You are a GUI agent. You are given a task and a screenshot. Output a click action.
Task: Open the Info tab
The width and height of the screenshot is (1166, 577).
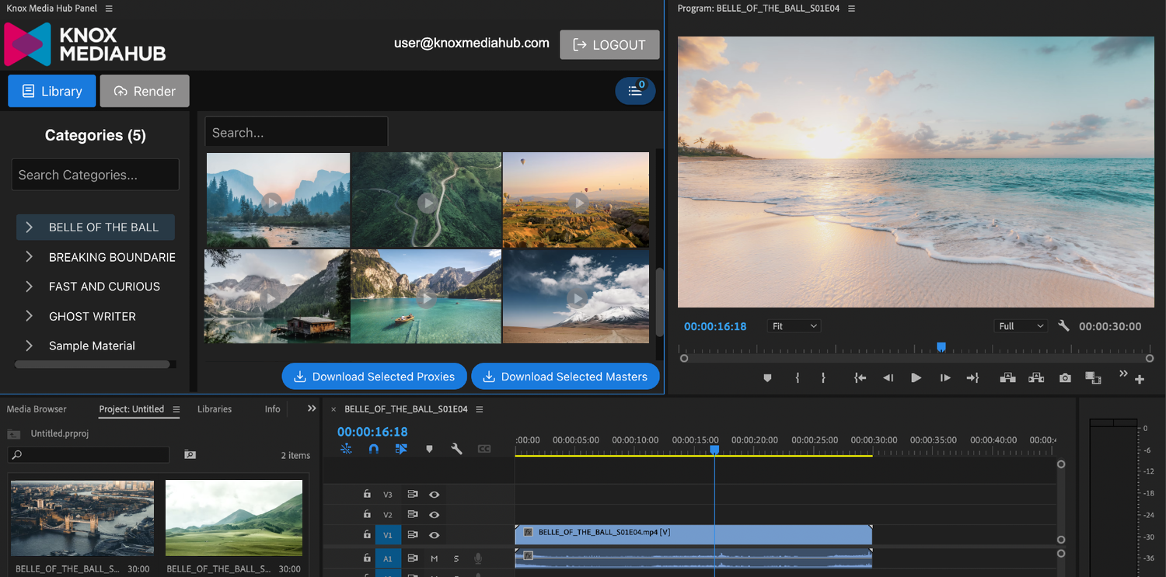click(272, 409)
